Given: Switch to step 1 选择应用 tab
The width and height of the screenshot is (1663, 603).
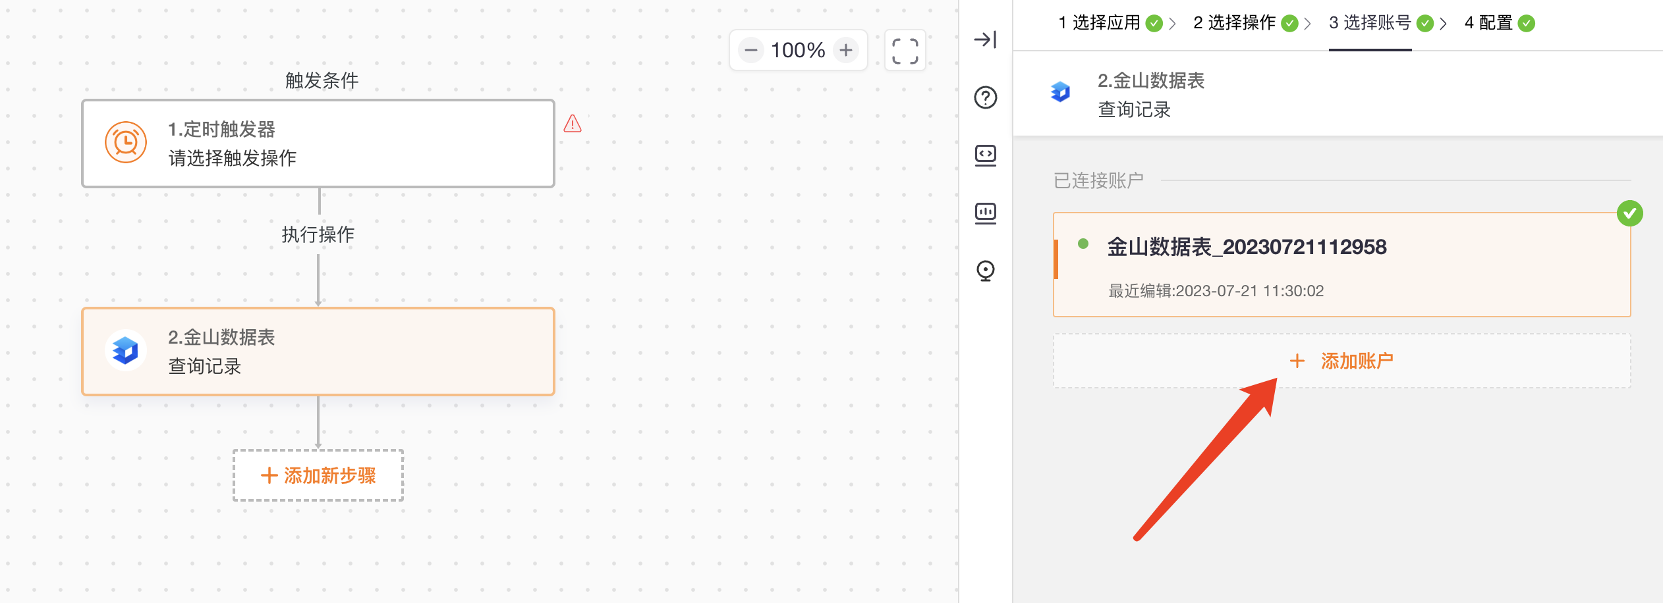Looking at the screenshot, I should 1110,23.
